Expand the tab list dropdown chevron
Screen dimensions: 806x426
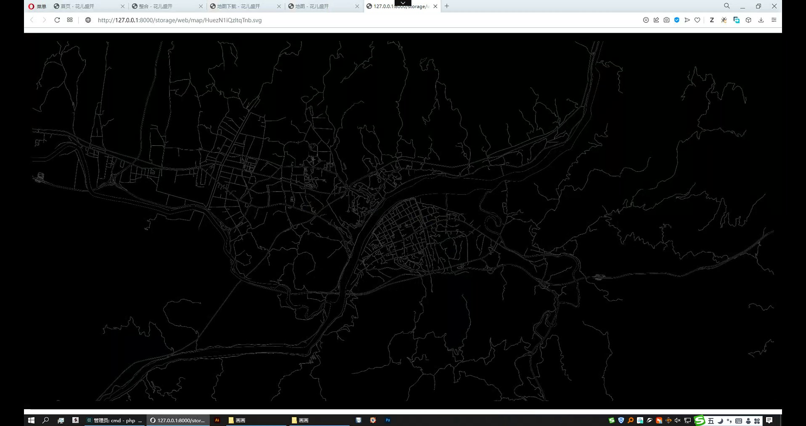click(x=403, y=3)
